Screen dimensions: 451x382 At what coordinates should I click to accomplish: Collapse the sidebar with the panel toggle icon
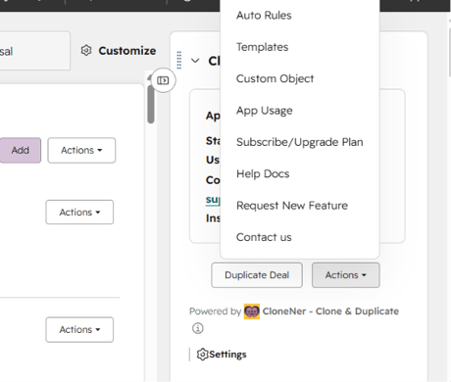163,80
